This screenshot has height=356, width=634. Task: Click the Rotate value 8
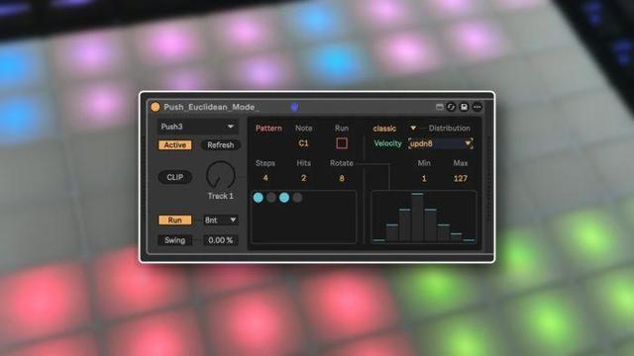click(x=342, y=178)
